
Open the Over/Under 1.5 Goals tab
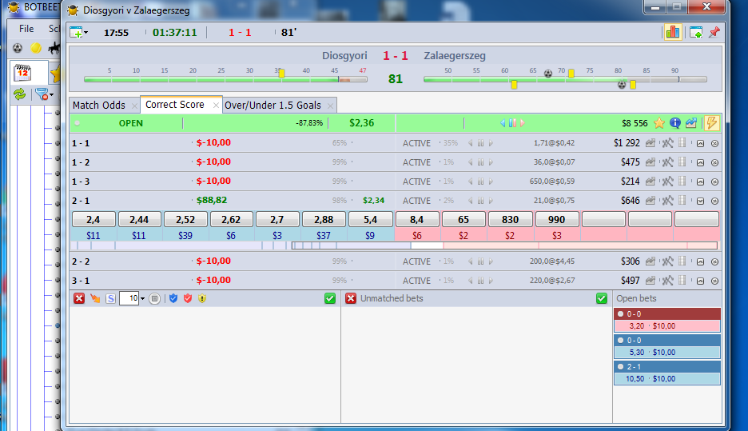click(273, 105)
